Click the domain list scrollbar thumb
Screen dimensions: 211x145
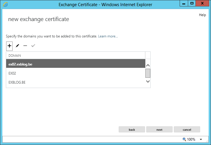148,73
